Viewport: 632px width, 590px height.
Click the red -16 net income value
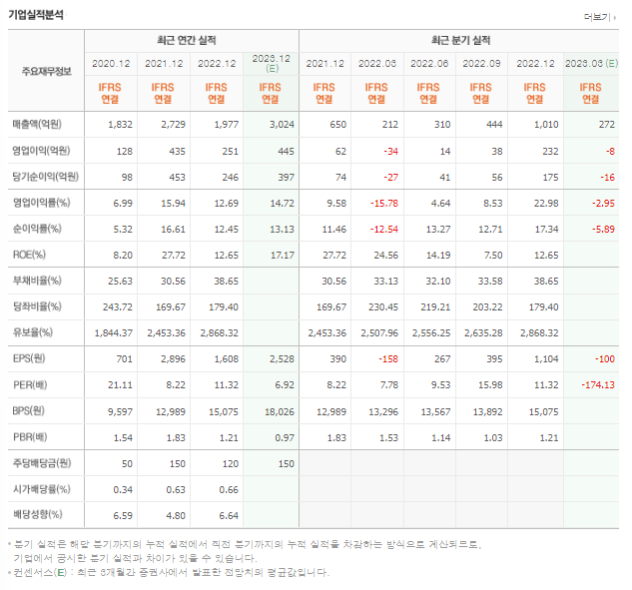click(x=607, y=178)
